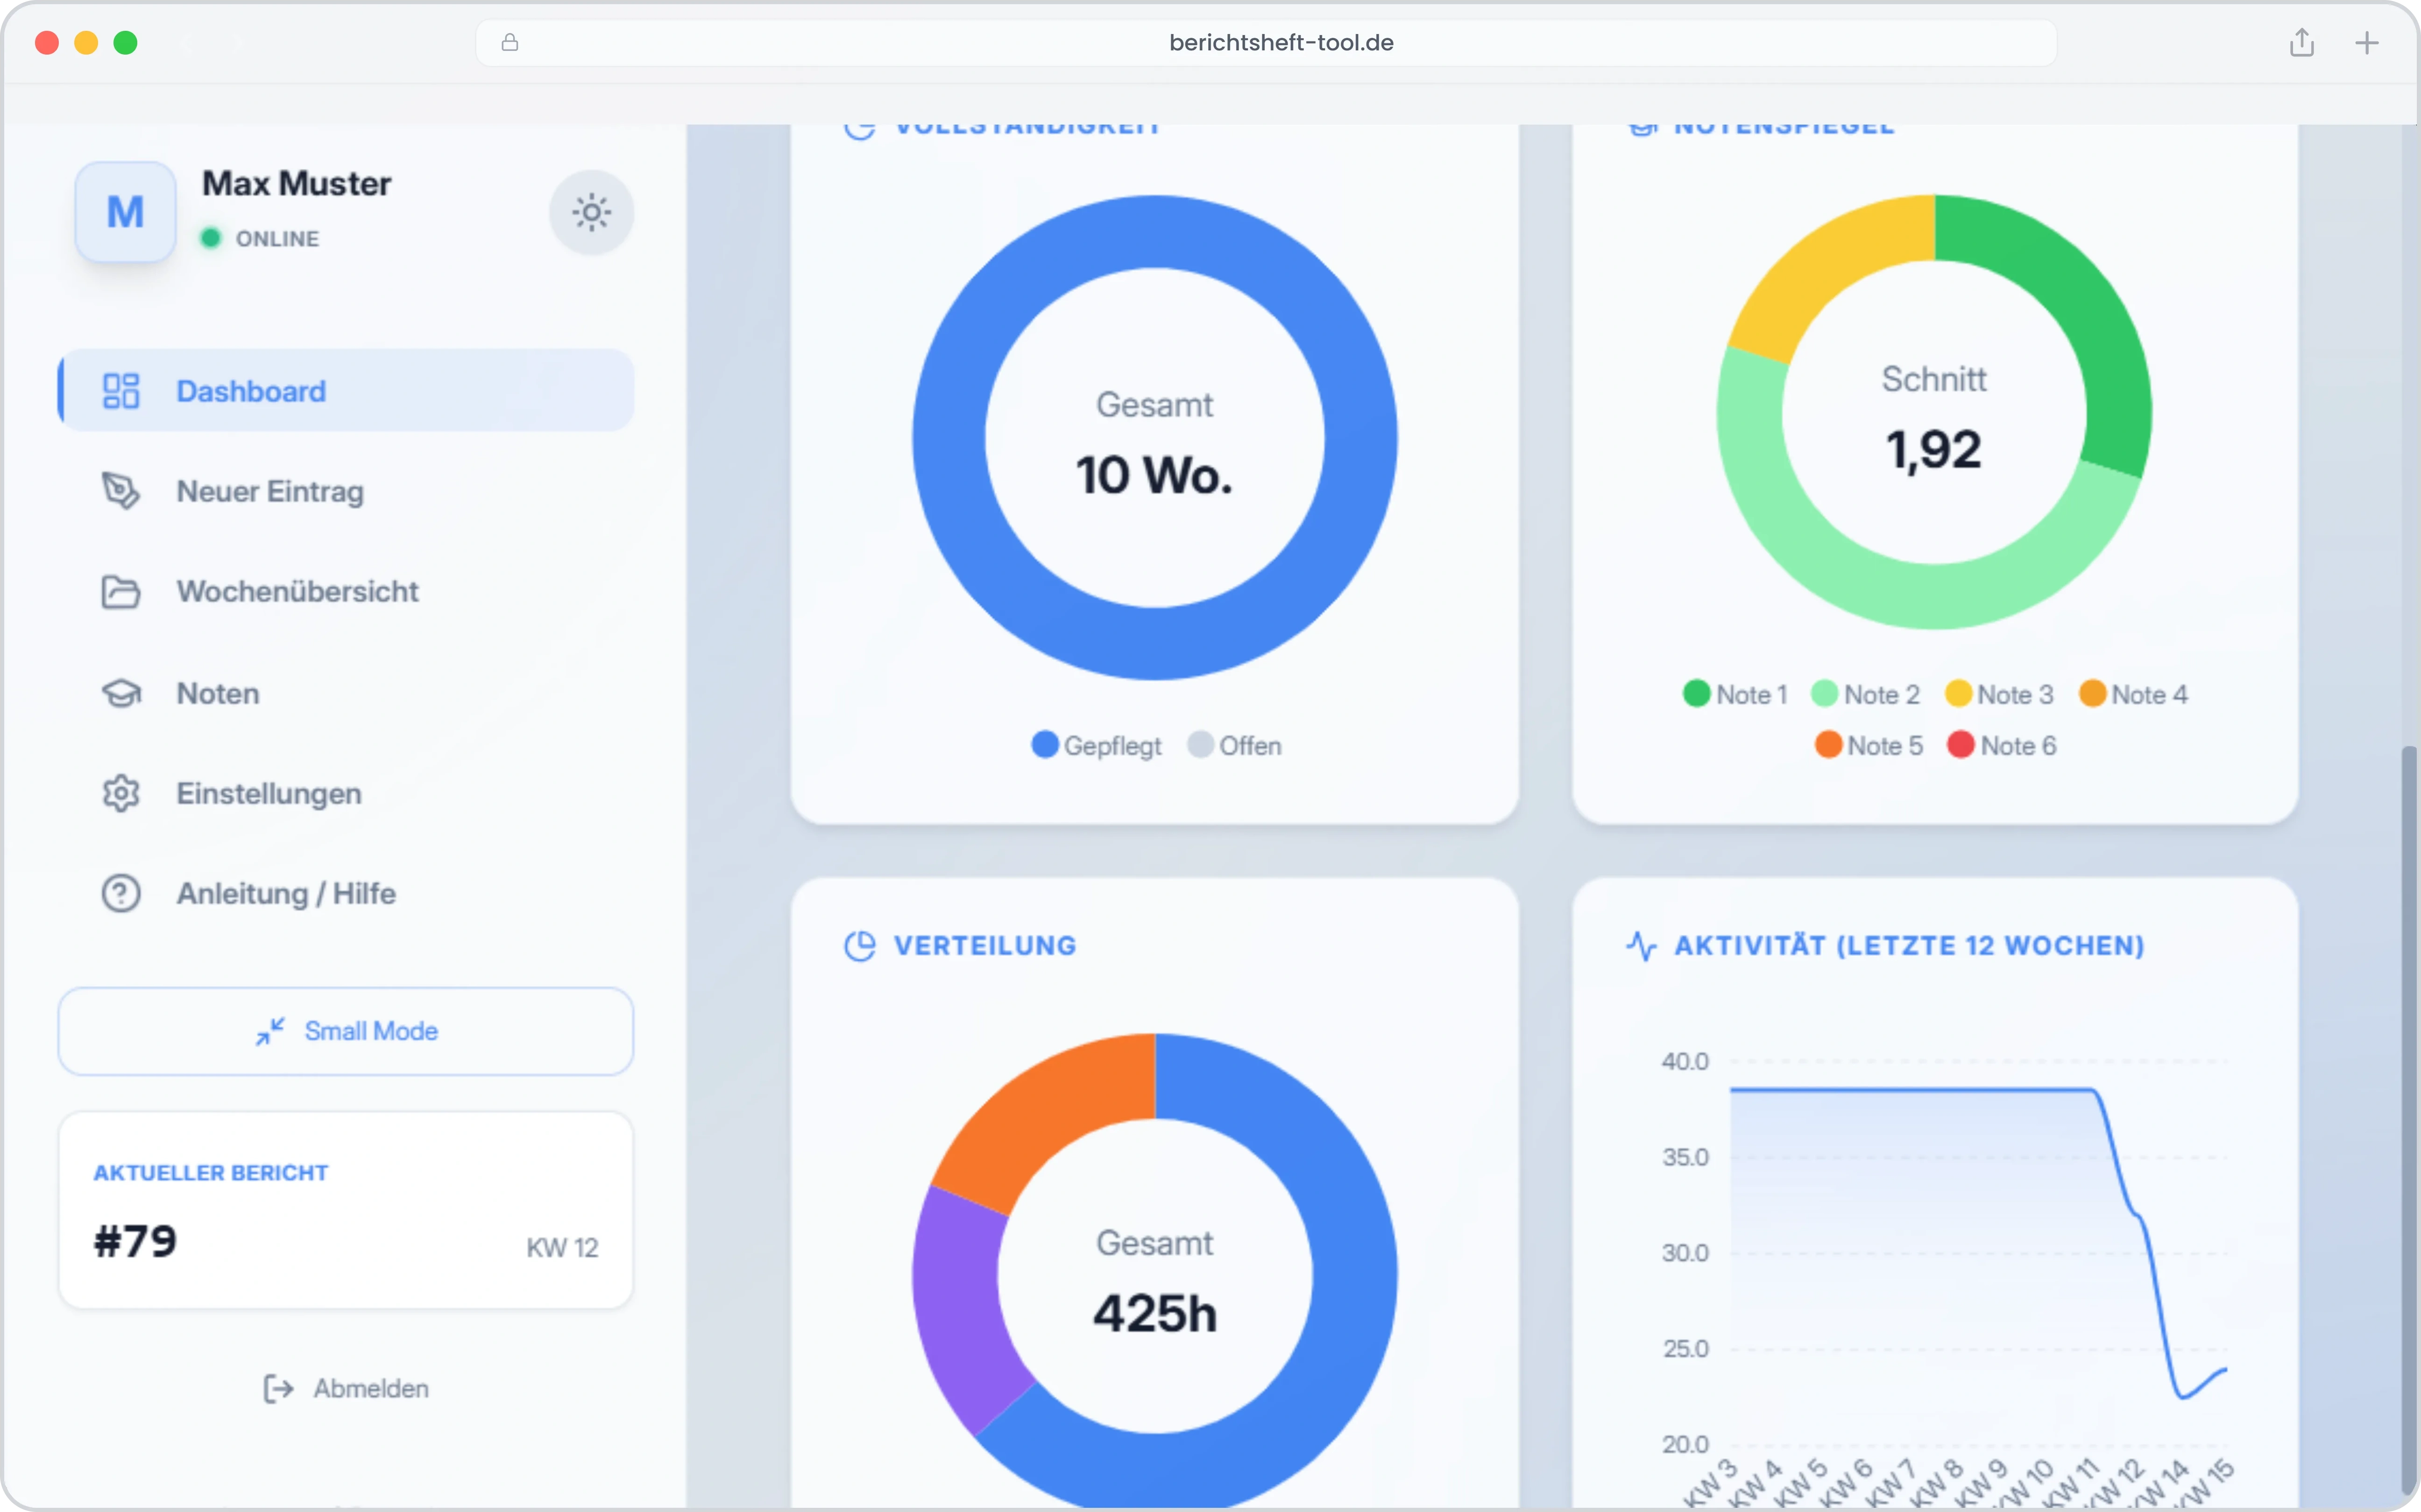Click the gear icon beside Einstellungen
The image size is (2421, 1512).
[x=121, y=793]
